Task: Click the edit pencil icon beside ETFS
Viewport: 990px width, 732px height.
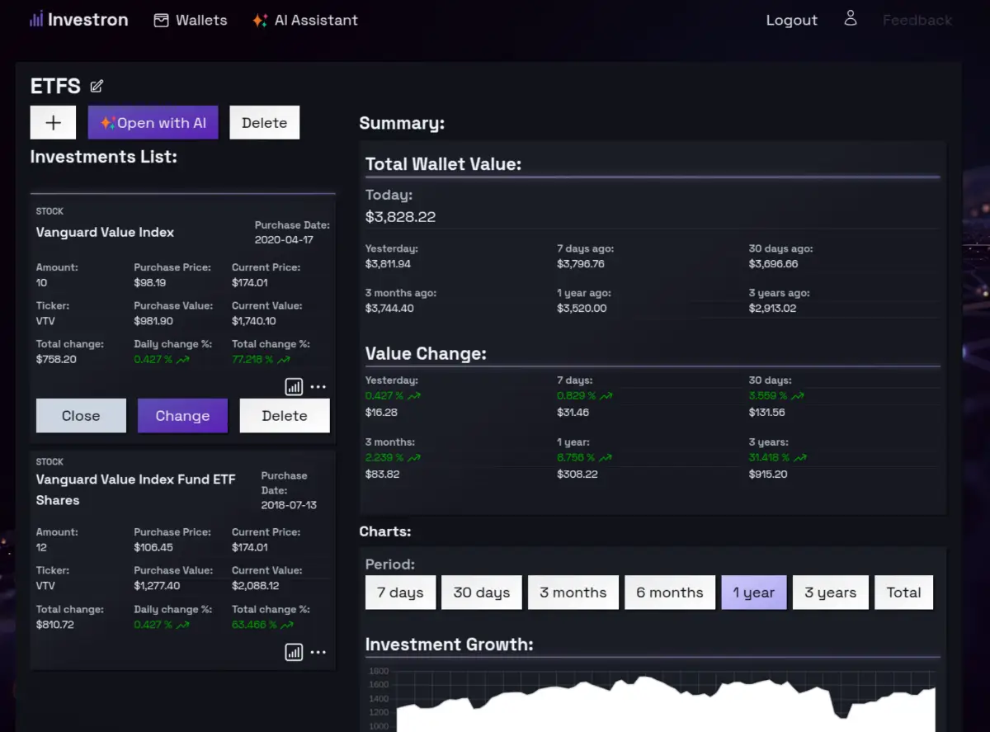Action: coord(97,86)
